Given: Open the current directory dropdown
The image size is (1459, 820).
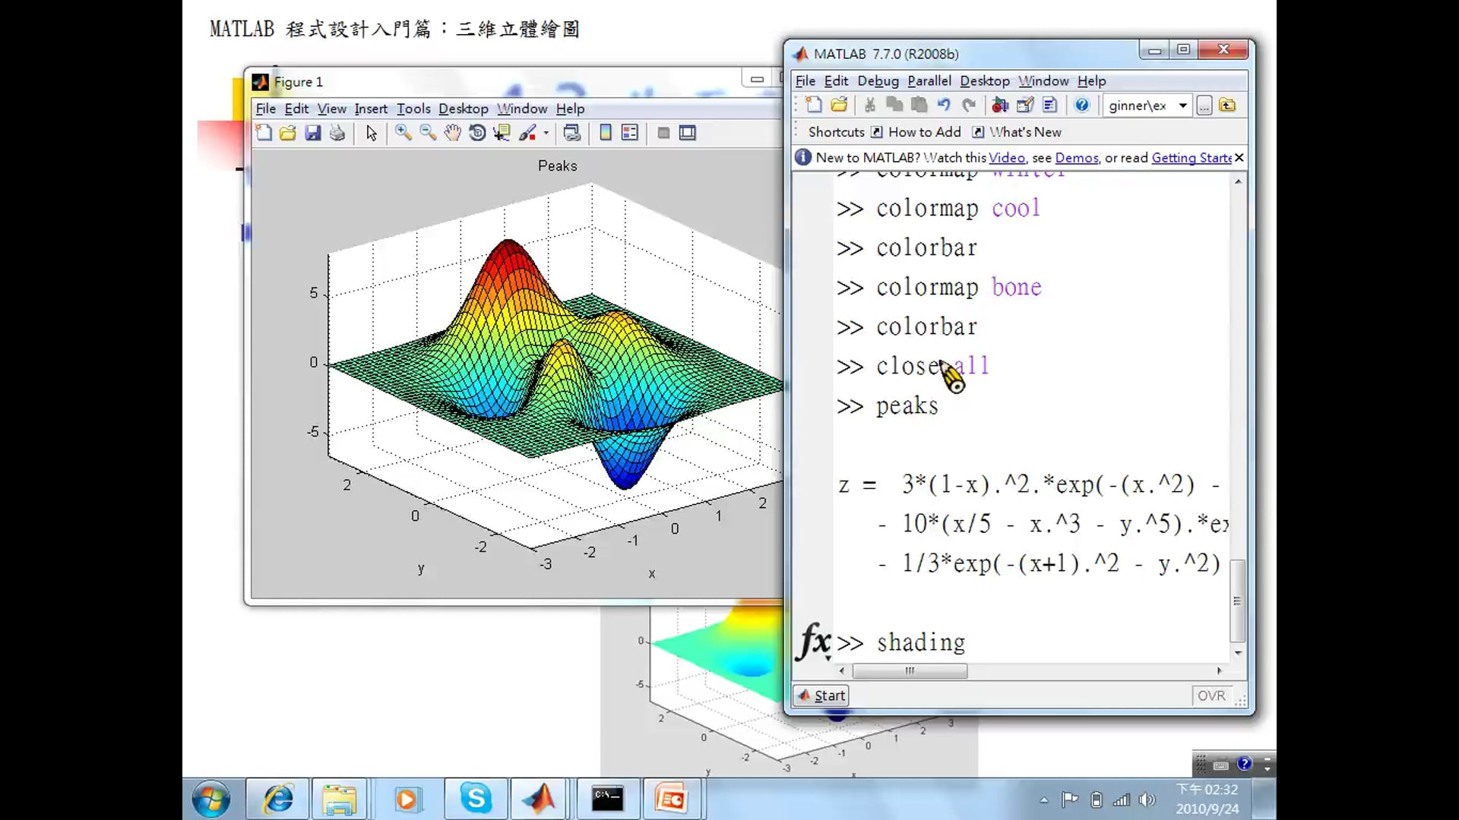Looking at the screenshot, I should pos(1182,106).
